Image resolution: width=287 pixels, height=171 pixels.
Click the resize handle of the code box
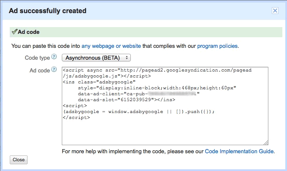[266, 143]
